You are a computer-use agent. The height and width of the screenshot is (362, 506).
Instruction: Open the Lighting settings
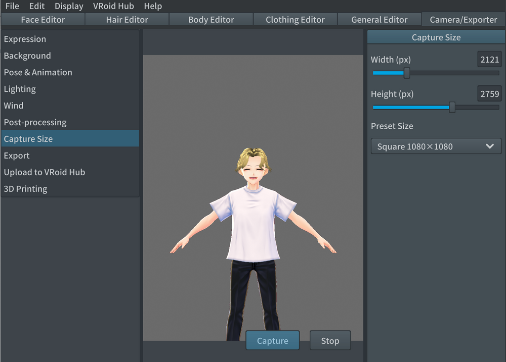point(20,89)
